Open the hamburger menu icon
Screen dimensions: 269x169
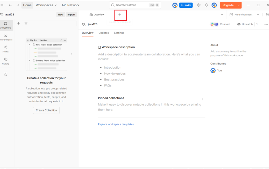click(2, 5)
